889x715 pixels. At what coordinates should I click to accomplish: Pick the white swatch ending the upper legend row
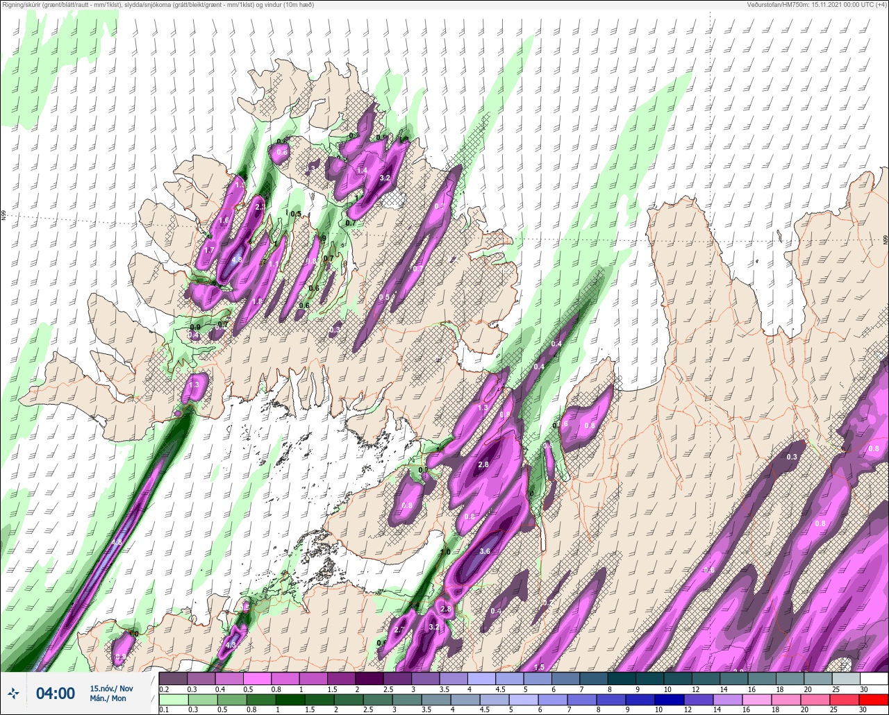coord(874,678)
